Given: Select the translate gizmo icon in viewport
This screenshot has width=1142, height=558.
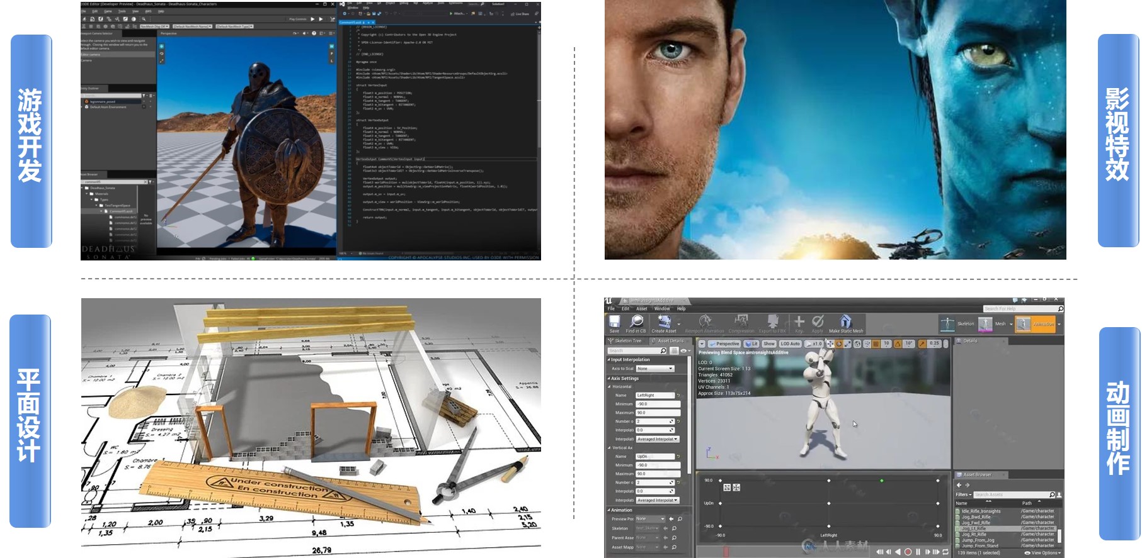Looking at the screenshot, I should point(830,344).
